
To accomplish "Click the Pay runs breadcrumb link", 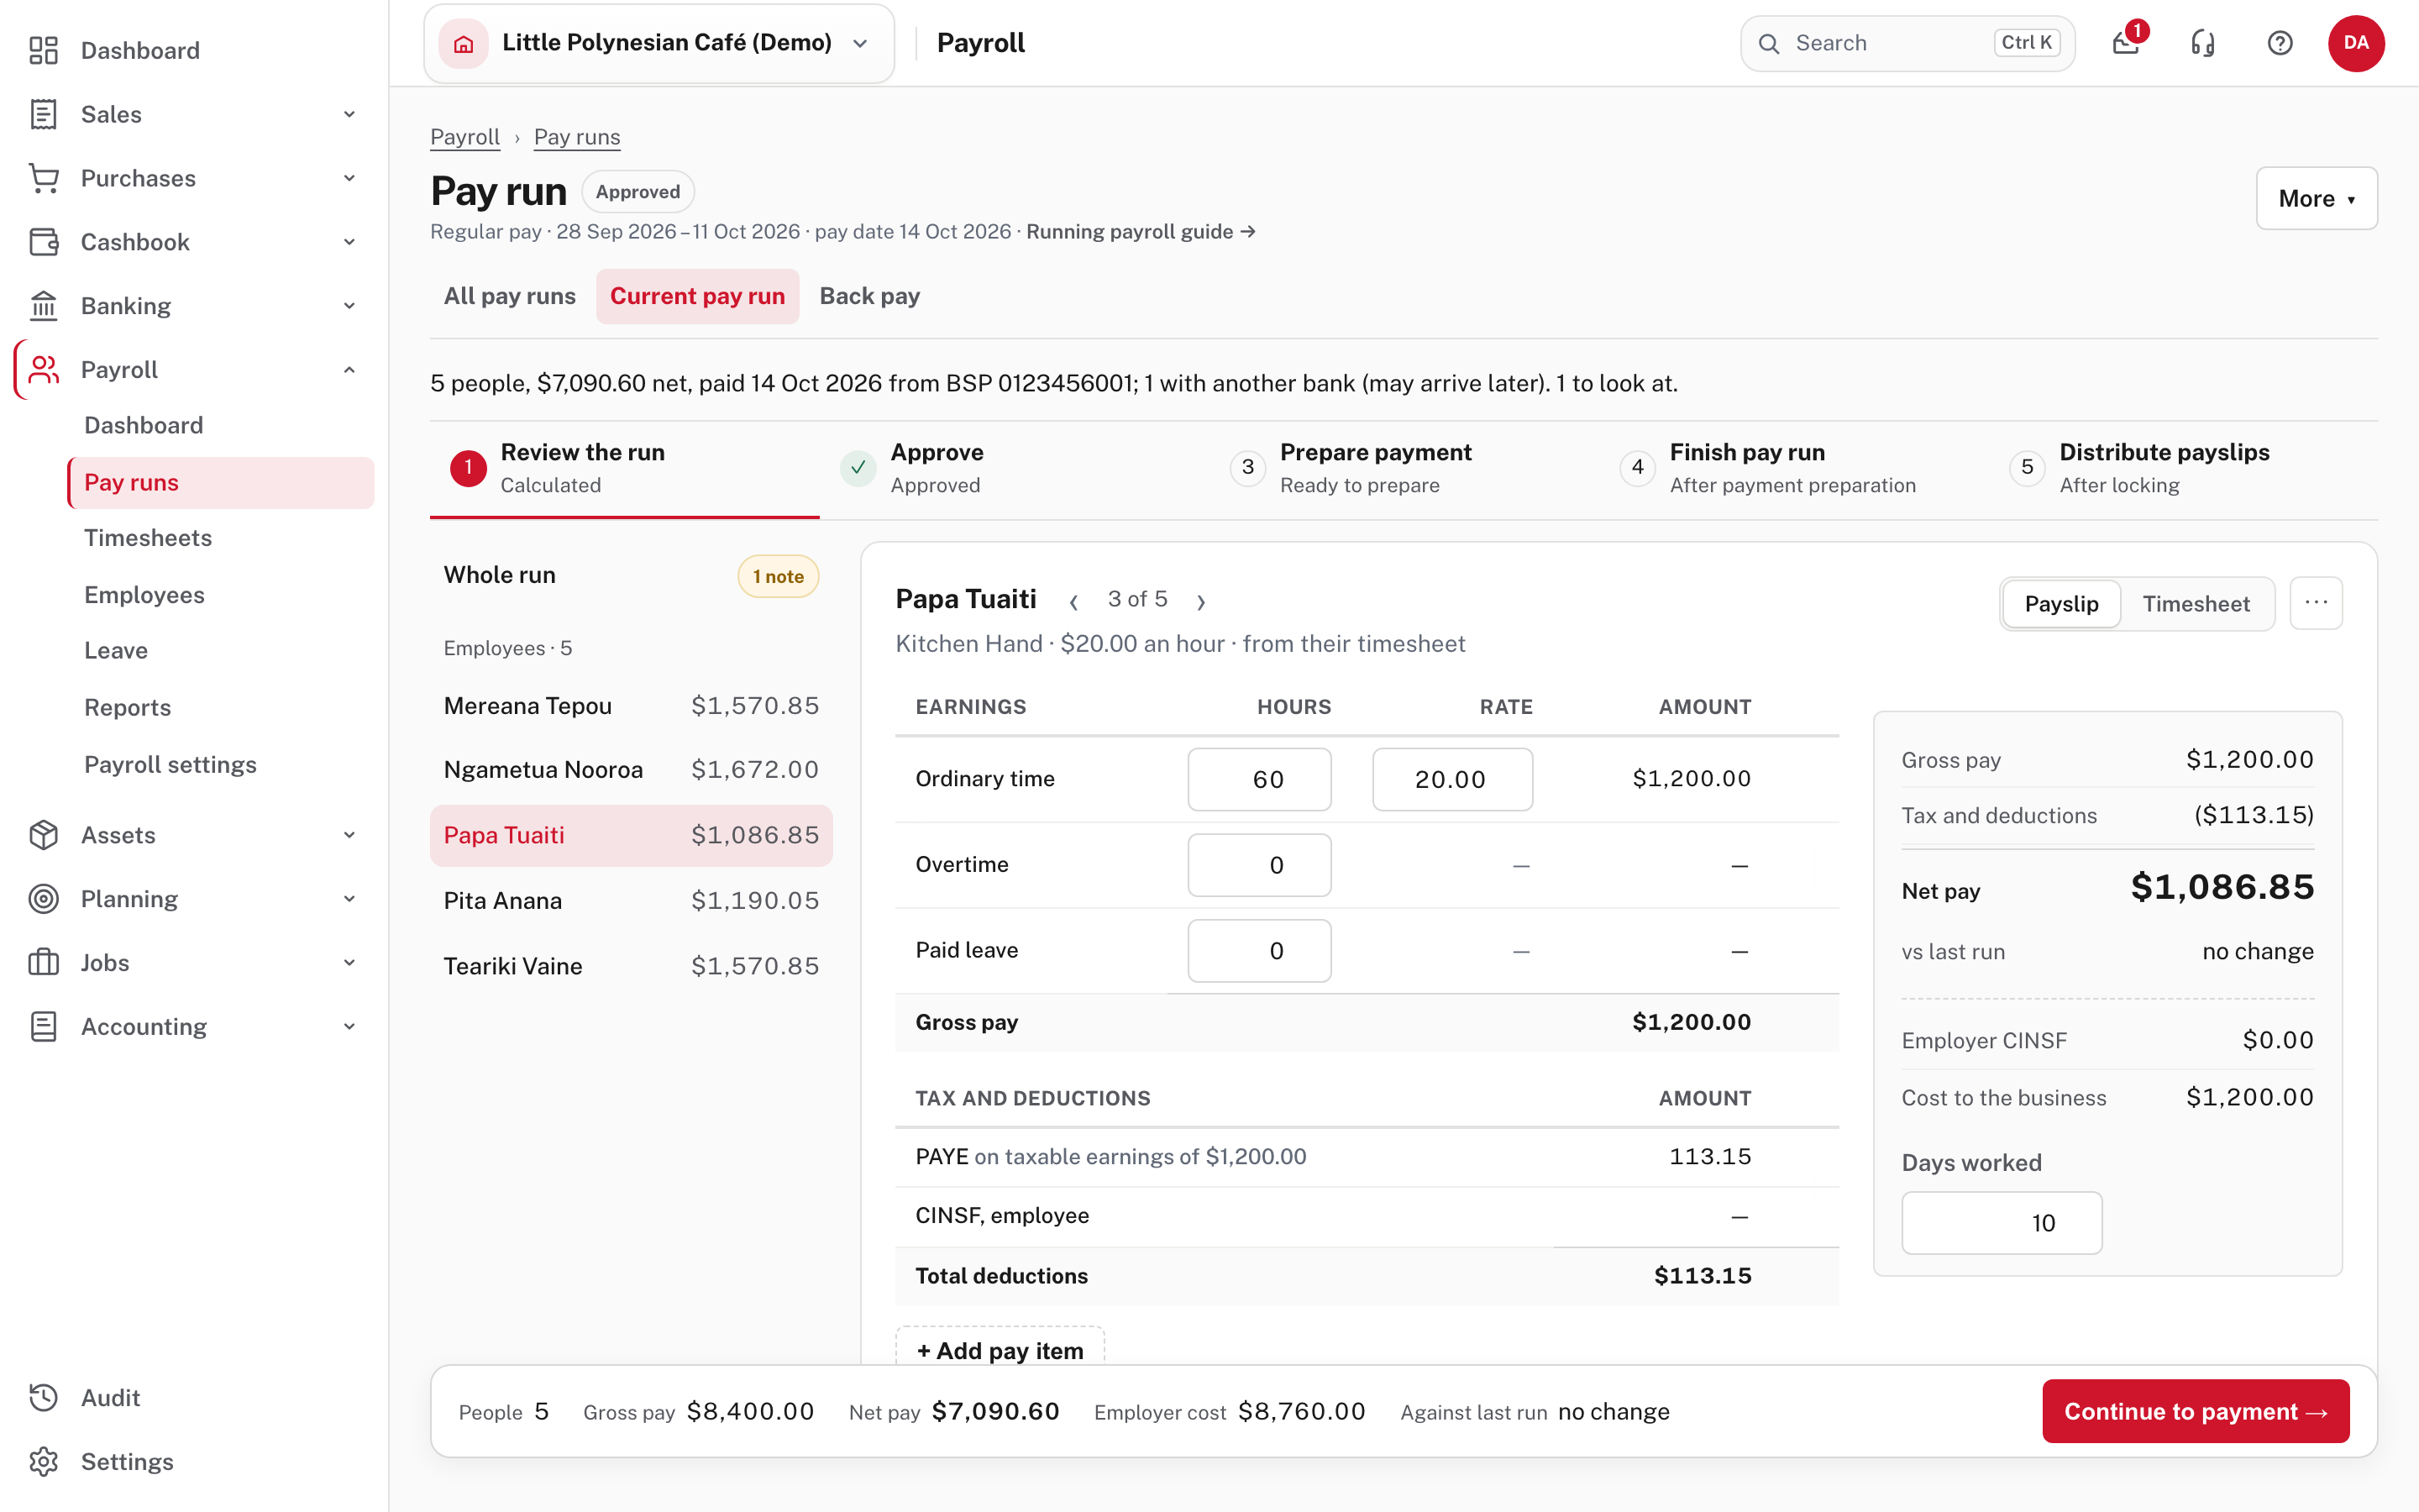I will tap(577, 137).
